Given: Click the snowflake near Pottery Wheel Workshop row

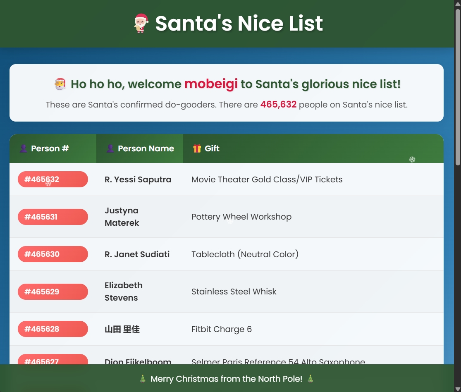Looking at the screenshot, I should [x=229, y=221].
